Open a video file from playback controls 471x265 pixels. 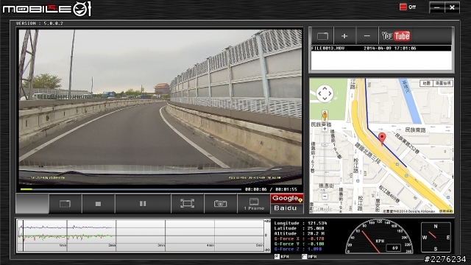(x=65, y=204)
